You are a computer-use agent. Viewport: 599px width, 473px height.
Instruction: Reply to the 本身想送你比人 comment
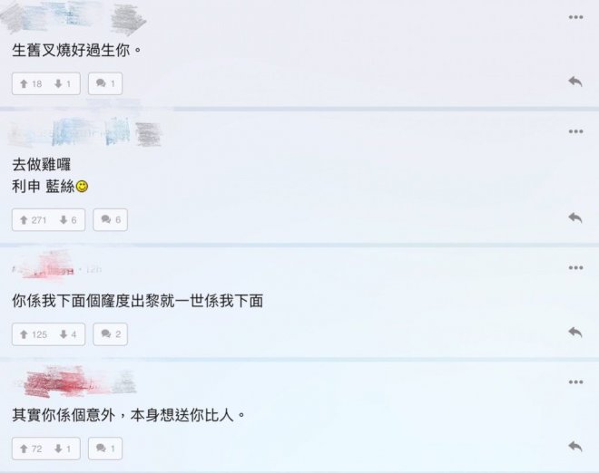click(x=574, y=446)
